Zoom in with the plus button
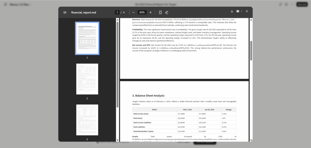This screenshot has width=311, height=148. (151, 12)
